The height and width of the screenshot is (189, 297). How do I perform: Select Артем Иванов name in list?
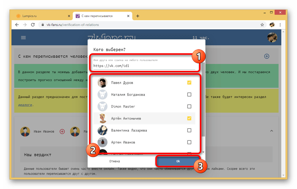pyautogui.click(x=123, y=142)
